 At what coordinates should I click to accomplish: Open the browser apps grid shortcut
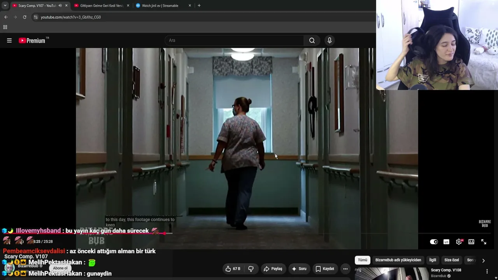(5, 27)
